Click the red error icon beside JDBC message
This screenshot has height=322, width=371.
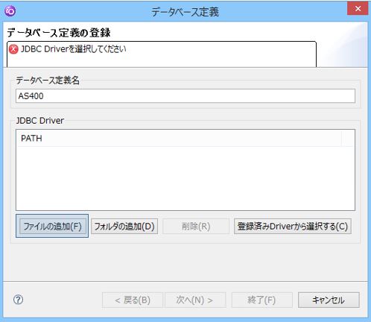13,49
